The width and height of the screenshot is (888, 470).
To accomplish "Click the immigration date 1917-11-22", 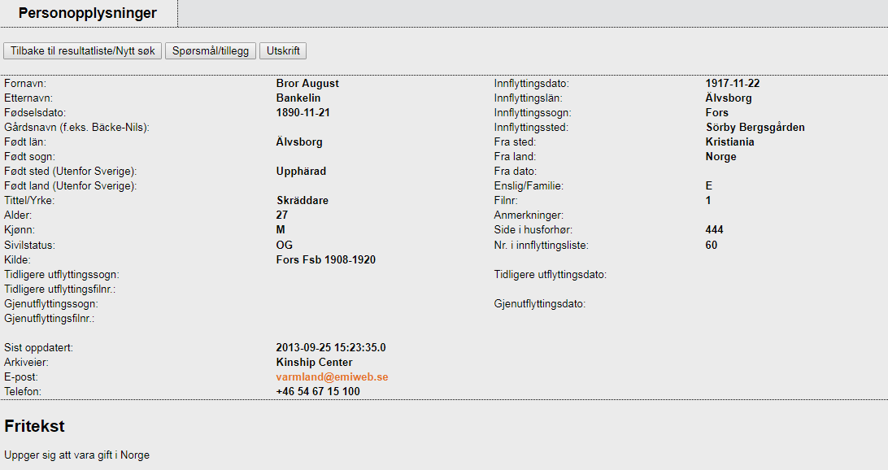I will pos(733,84).
